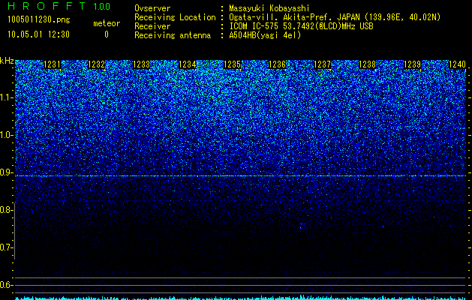Click the 0.6 kHz axis label
This screenshot has height=300, width=472.
[x=6, y=285]
